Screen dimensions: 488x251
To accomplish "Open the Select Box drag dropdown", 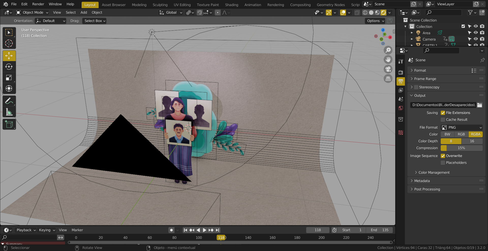I will pyautogui.click(x=94, y=21).
